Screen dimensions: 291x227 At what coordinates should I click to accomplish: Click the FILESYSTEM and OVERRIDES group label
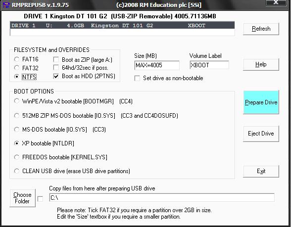pos(51,50)
